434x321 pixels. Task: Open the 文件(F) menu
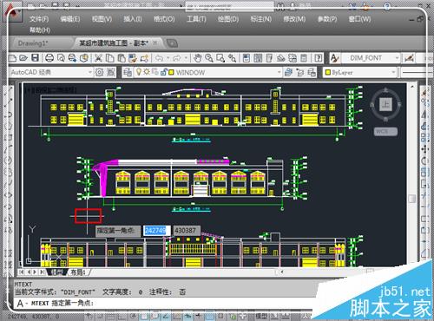pyautogui.click(x=39, y=19)
